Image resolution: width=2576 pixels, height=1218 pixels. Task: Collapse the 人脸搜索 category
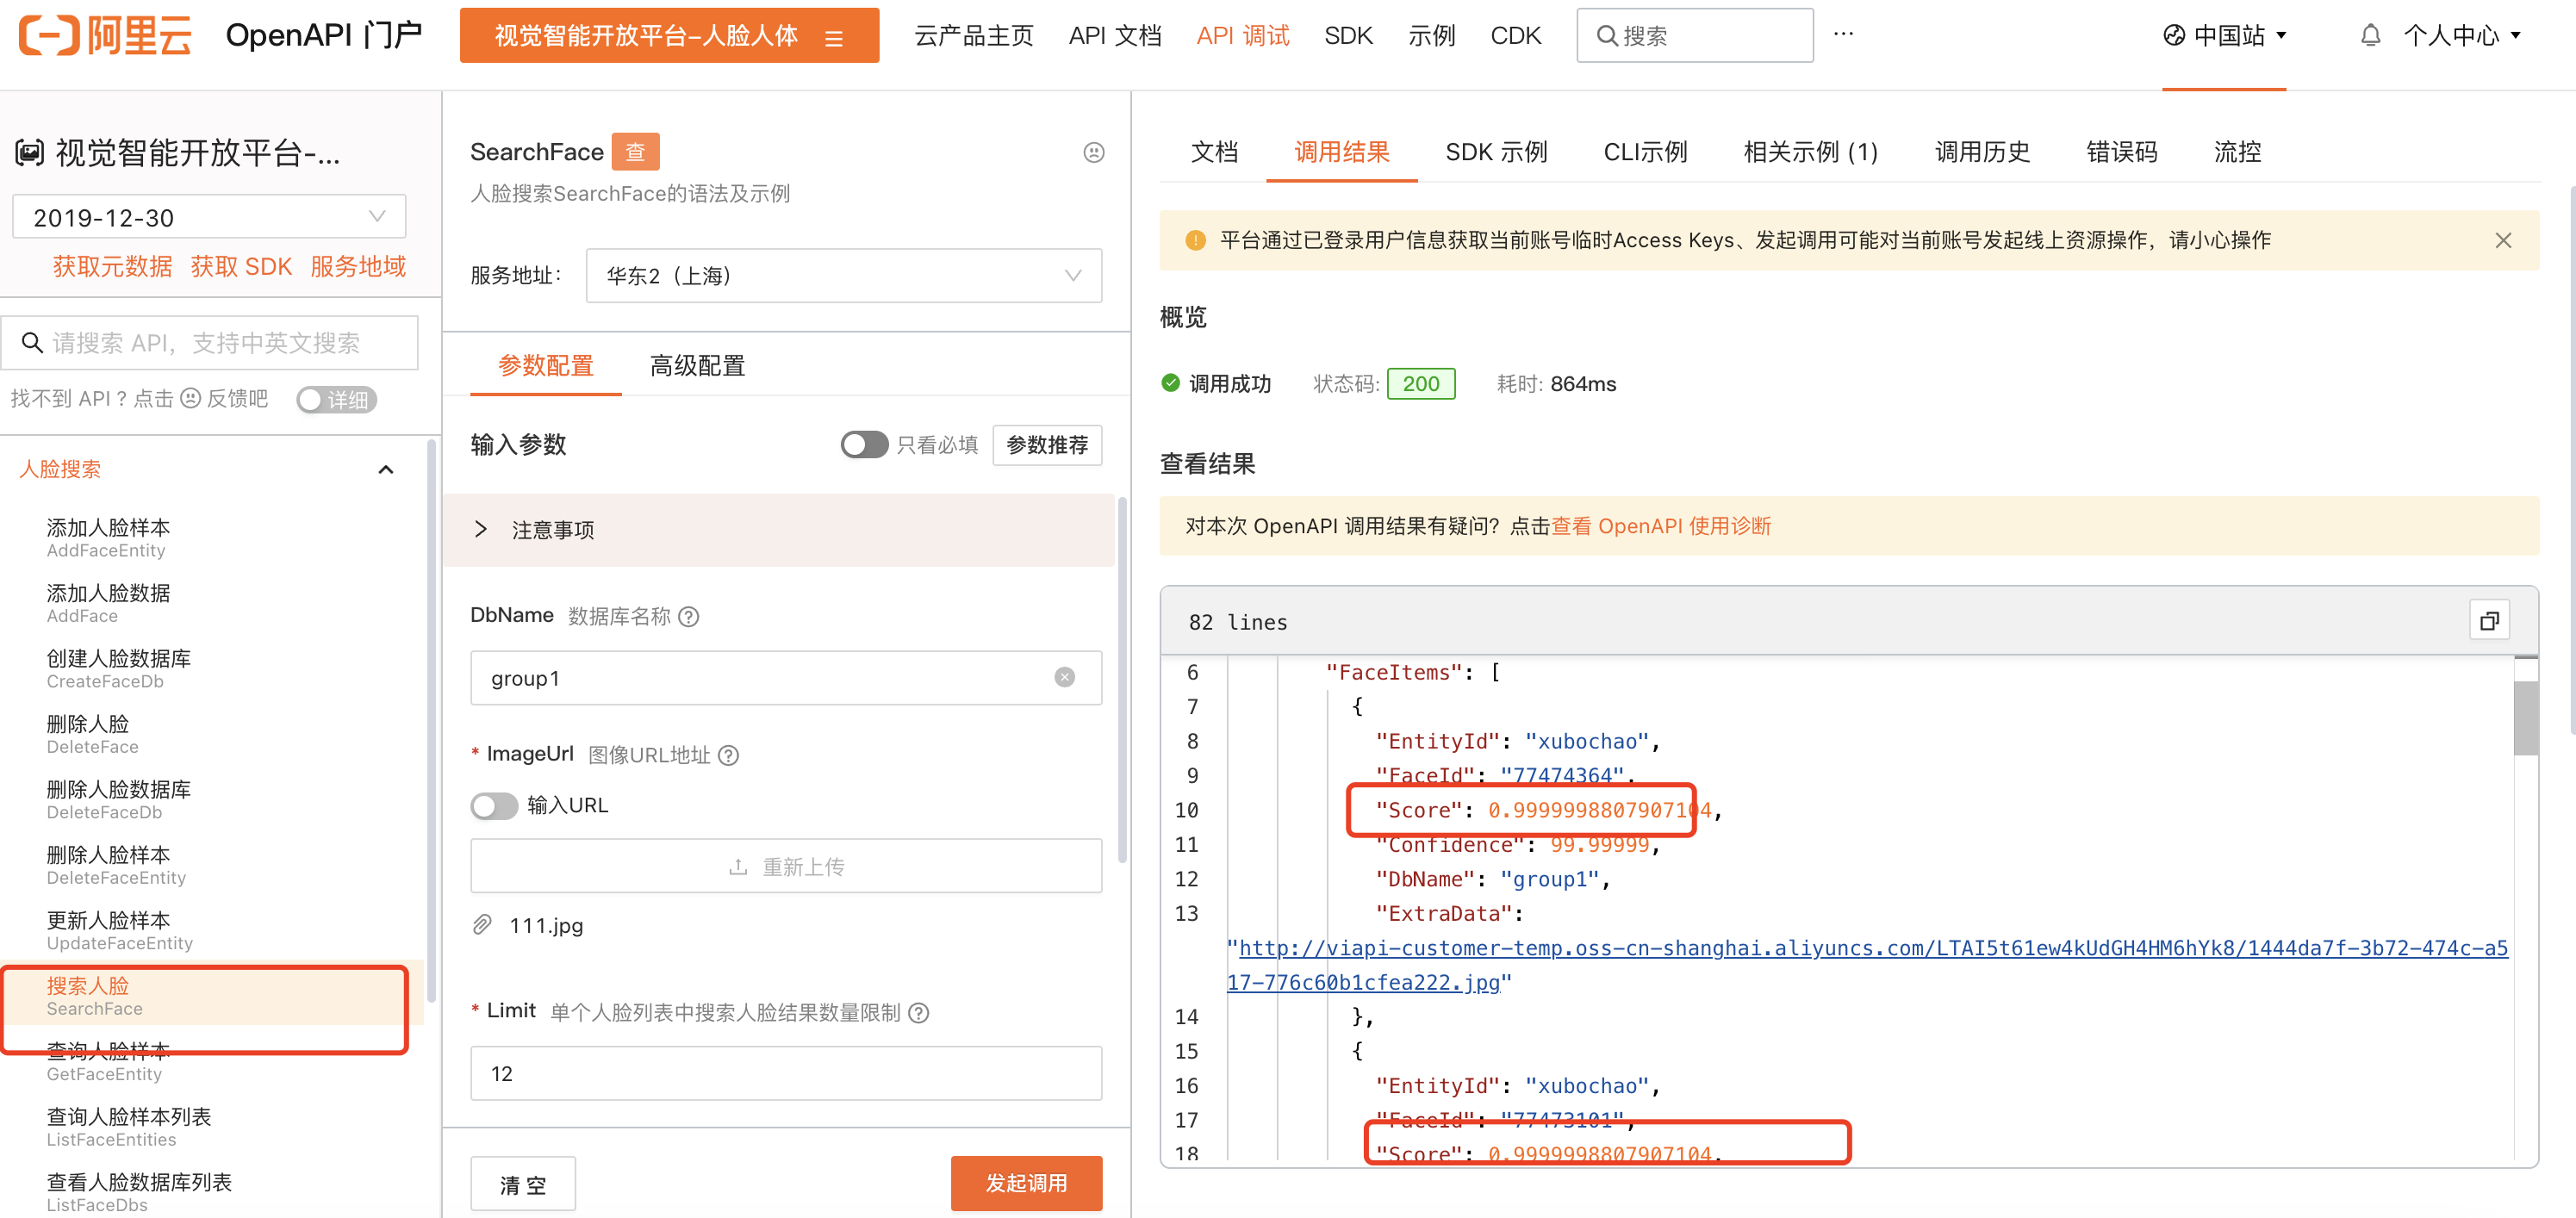(x=385, y=469)
